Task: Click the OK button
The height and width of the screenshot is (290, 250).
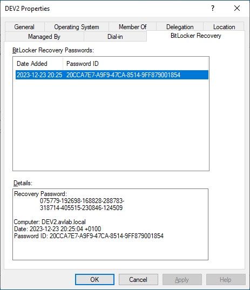Action: point(94,279)
